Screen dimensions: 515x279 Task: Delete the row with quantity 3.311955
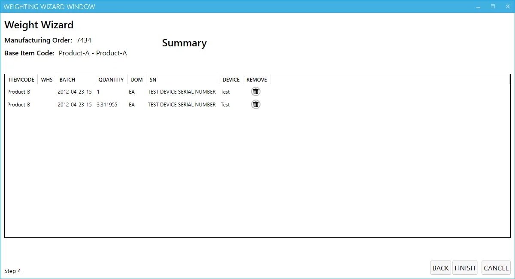pos(256,104)
